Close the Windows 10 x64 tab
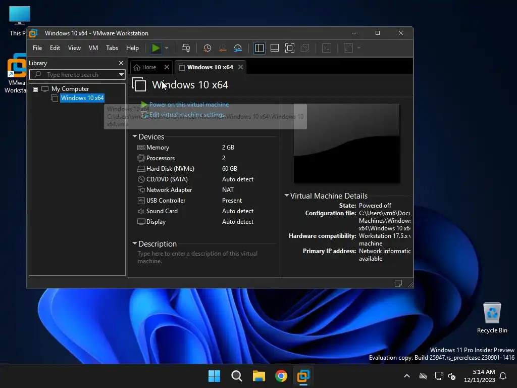The width and height of the screenshot is (517, 388). click(x=241, y=67)
